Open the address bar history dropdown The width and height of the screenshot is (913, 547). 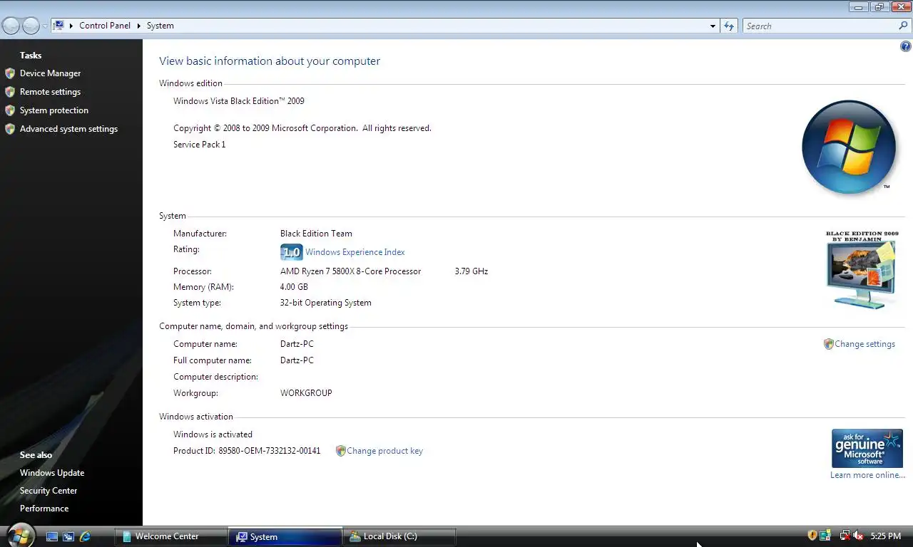713,26
